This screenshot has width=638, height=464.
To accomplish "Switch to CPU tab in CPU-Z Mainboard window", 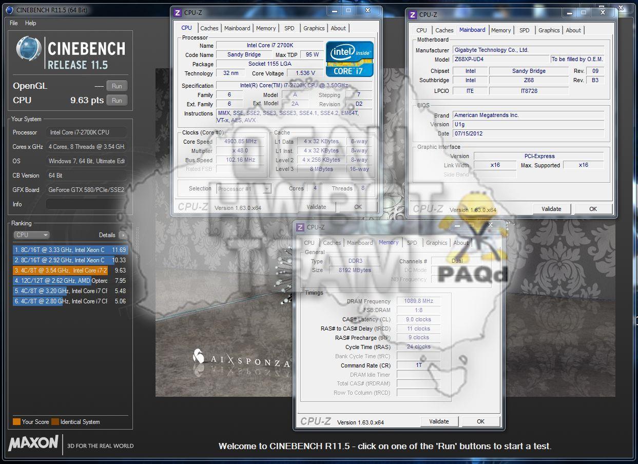I will tap(421, 30).
